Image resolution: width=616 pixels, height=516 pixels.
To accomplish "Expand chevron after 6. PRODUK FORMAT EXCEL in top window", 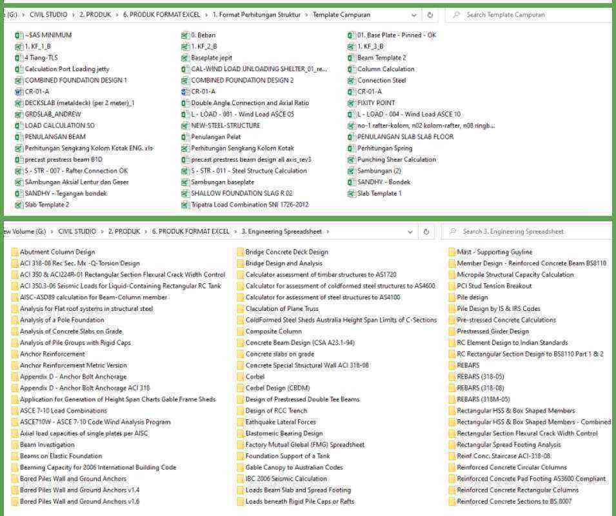I will click(206, 15).
